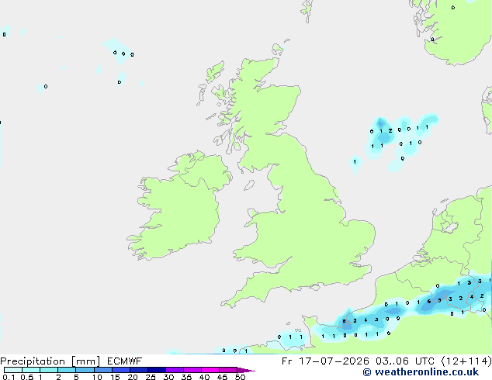This screenshot has width=492, height=380.
Task: Pick the 15–20 mm legend color swatch
Action: coord(121,370)
